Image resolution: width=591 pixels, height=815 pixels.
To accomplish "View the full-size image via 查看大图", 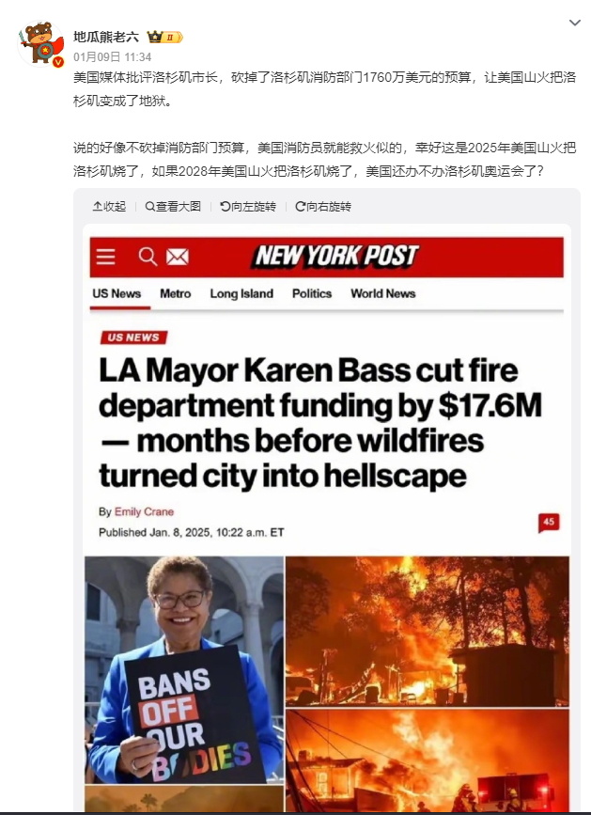I will point(173,207).
